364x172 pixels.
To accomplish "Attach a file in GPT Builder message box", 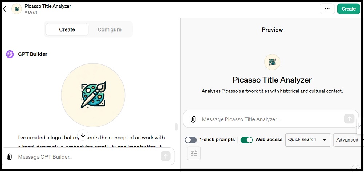I will [x=9, y=157].
